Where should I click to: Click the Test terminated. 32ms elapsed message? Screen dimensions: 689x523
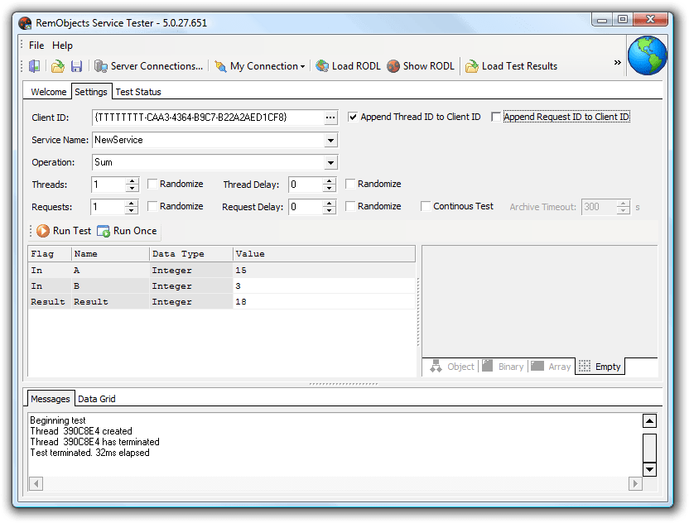tap(89, 453)
